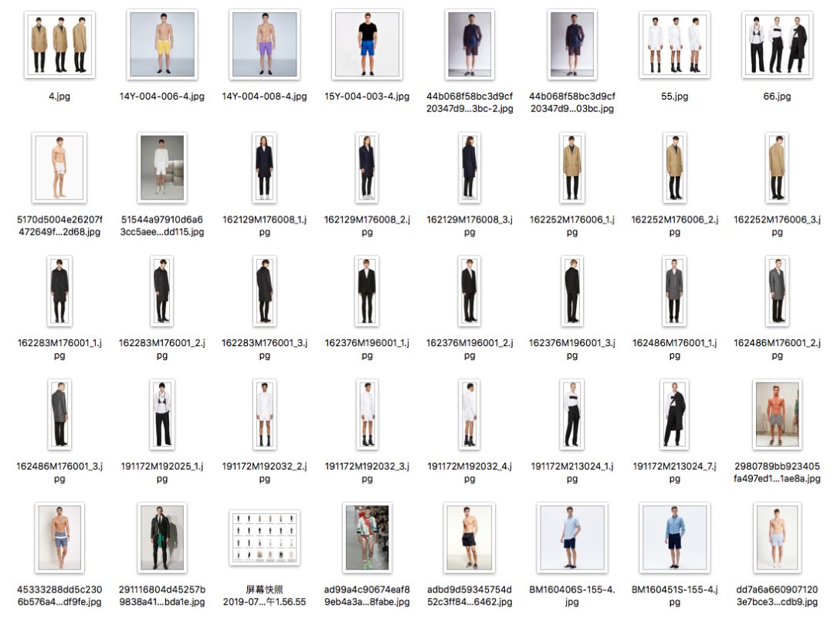
Task: Click the file name ending in 03bc.jpg
Action: (x=571, y=102)
